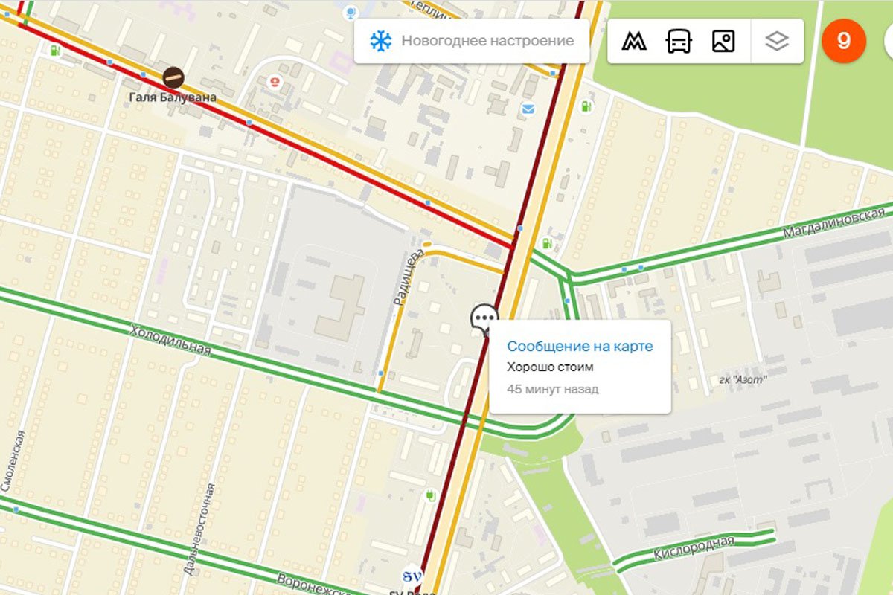This screenshot has height=595, width=893.
Task: Click the Магдалиновская street label
Action: (x=837, y=220)
